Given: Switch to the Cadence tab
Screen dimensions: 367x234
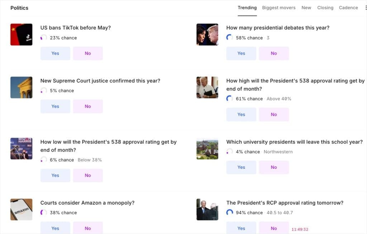Looking at the screenshot, I should click(348, 8).
